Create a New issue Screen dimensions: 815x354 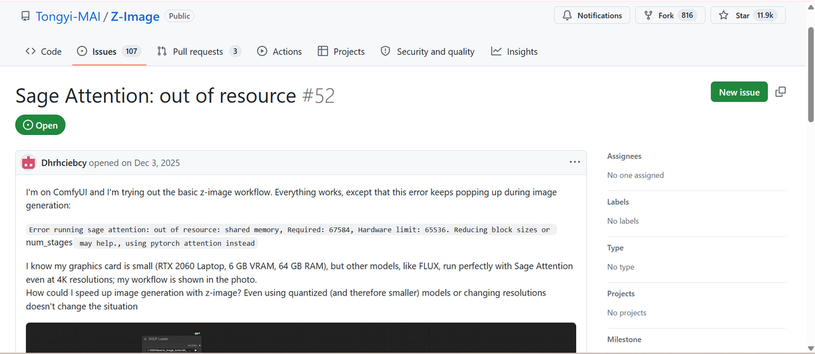pyautogui.click(x=739, y=92)
